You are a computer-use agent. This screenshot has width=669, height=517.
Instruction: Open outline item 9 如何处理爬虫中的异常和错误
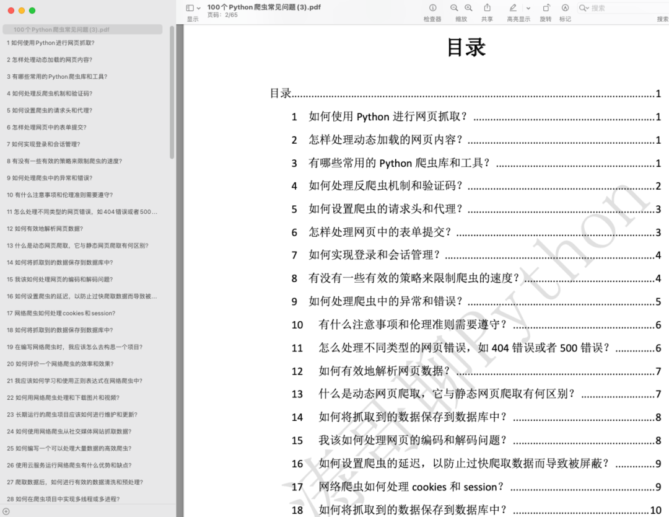coord(50,178)
